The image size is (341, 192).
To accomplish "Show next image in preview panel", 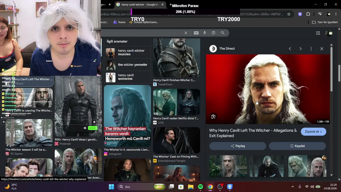I will pyautogui.click(x=301, y=49).
